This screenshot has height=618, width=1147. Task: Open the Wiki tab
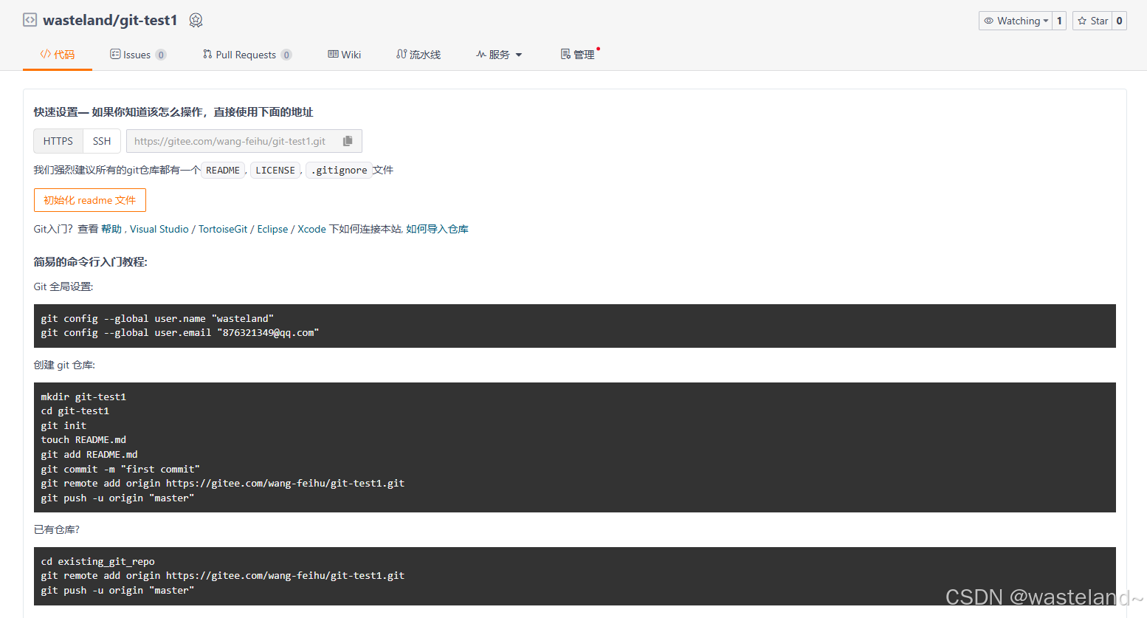coord(345,55)
